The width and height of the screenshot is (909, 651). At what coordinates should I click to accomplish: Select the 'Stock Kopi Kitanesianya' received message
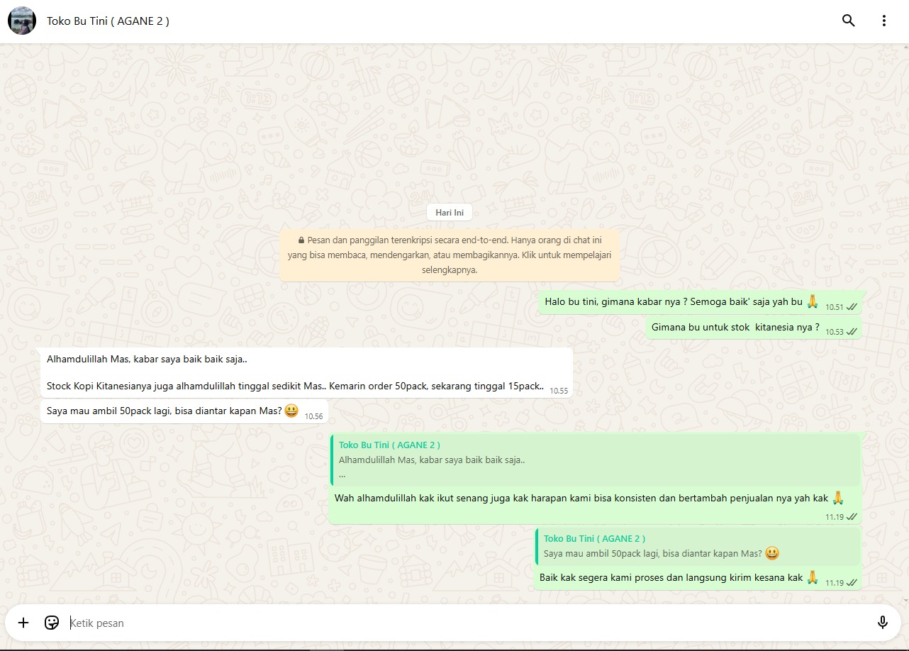click(295, 386)
